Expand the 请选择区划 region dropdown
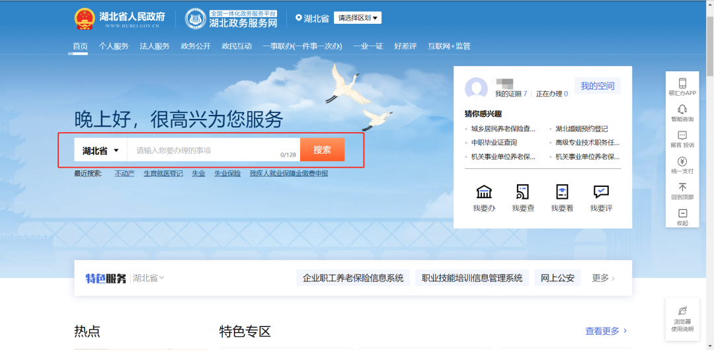This screenshot has width=714, height=350. pos(358,18)
